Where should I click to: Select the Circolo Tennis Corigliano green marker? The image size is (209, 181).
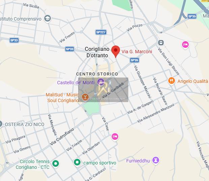[56, 163]
